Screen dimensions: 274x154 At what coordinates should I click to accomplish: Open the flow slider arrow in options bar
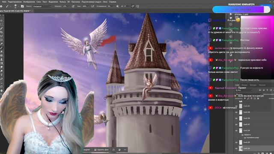pyautogui.click(x=89, y=6)
